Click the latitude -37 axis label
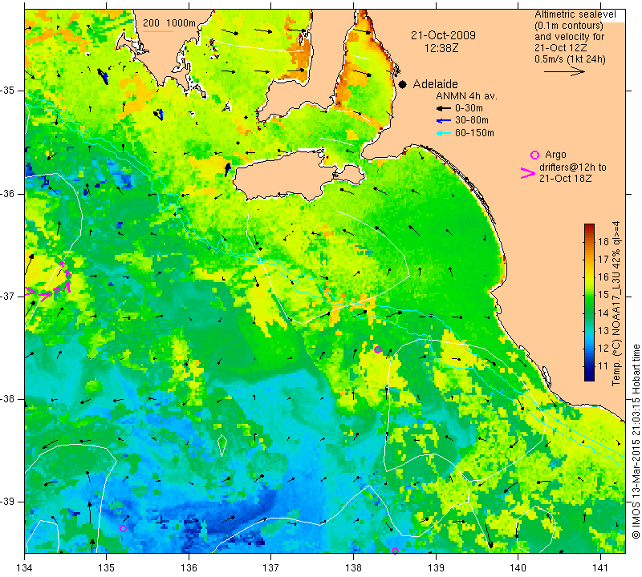642x577 pixels. 8,296
